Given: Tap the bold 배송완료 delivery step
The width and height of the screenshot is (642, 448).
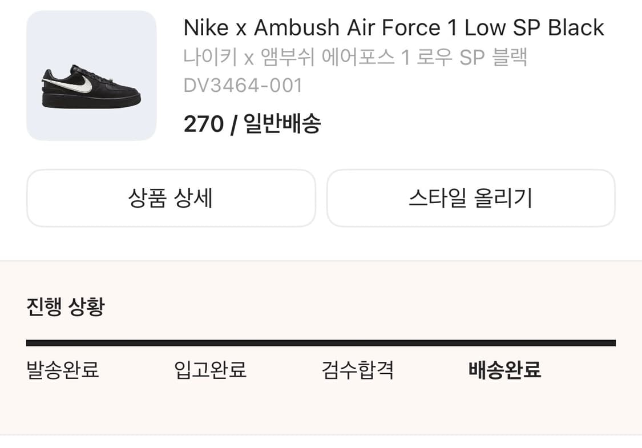Looking at the screenshot, I should tap(504, 370).
